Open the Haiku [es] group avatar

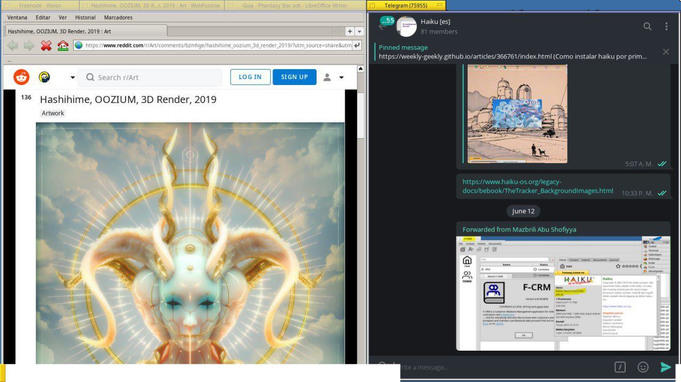tap(406, 26)
